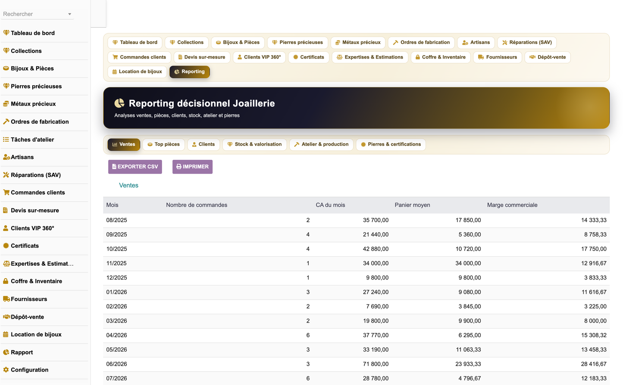
Task: Click the Fournisseurs top pill
Action: point(498,57)
